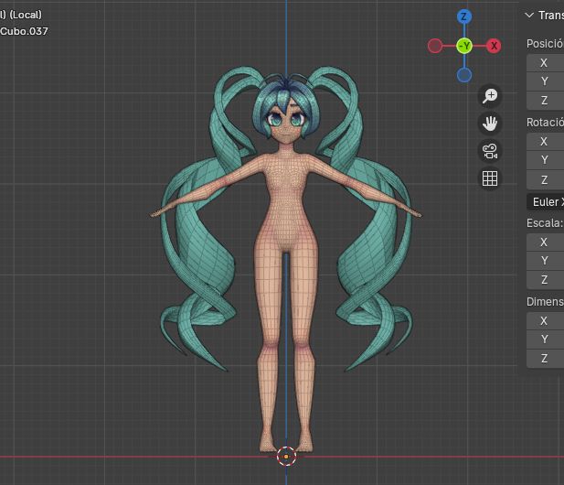Click the blue Z axis gizmo handle
The height and width of the screenshot is (485, 564).
tap(464, 16)
